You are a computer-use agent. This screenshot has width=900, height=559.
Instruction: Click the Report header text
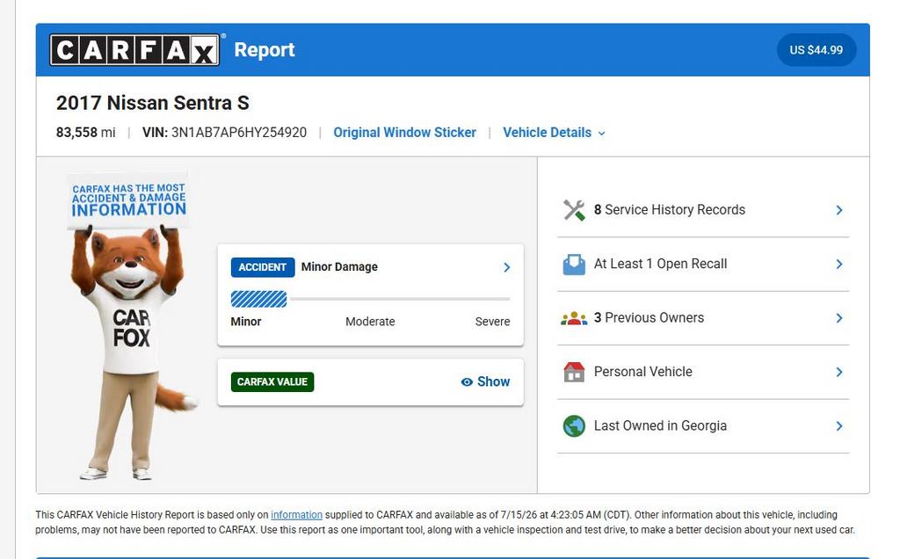click(x=265, y=50)
